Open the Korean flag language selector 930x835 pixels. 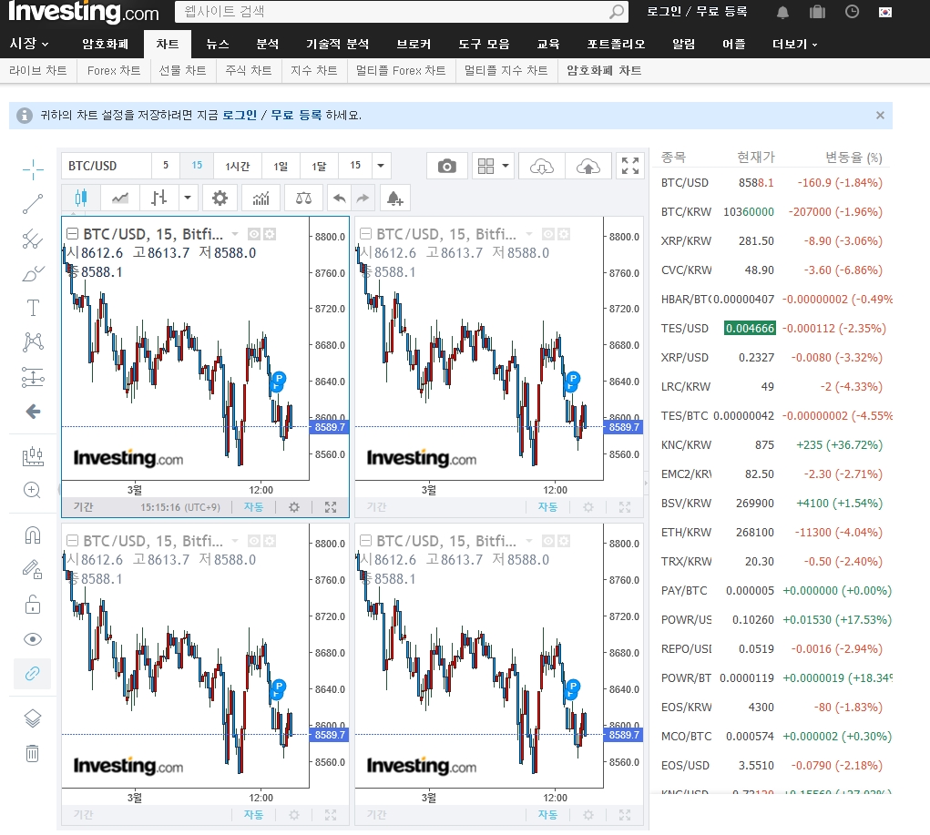tap(885, 12)
